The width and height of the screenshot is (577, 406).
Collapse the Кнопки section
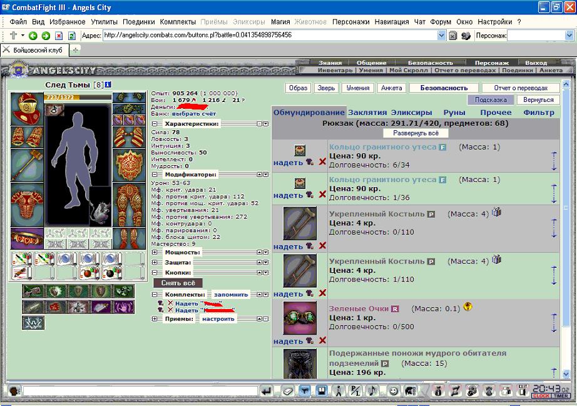click(x=155, y=273)
